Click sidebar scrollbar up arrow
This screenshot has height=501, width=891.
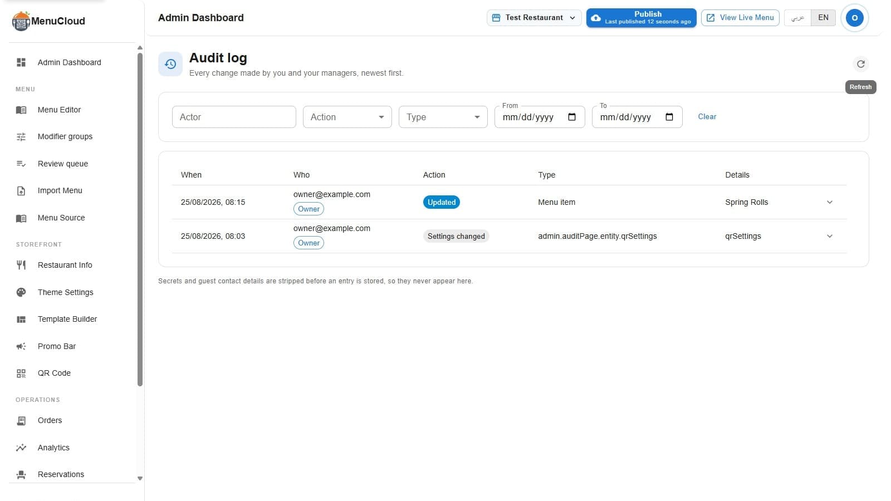[x=140, y=48]
